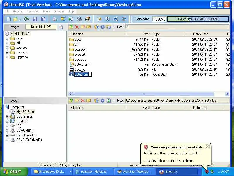Click the last icon before image Path field
The width and height of the screenshot is (234, 176).
pyautogui.click(x=109, y=27)
